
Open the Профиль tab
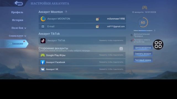point(17,12)
